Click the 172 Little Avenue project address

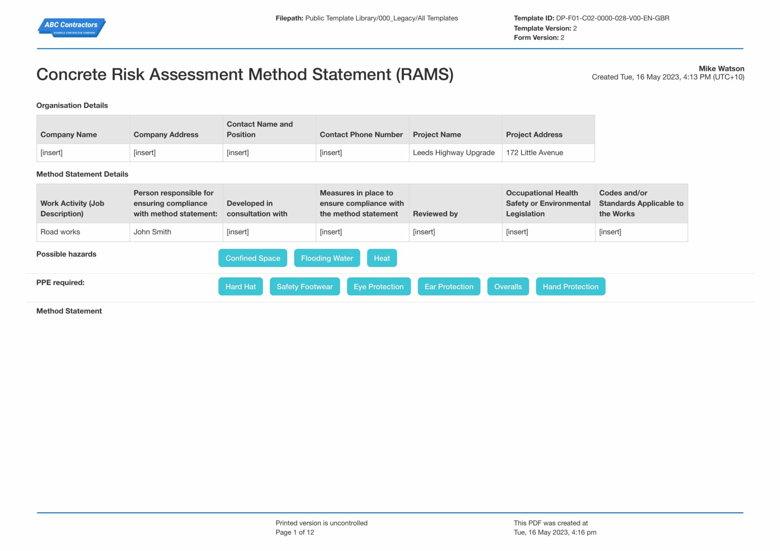[x=535, y=152]
